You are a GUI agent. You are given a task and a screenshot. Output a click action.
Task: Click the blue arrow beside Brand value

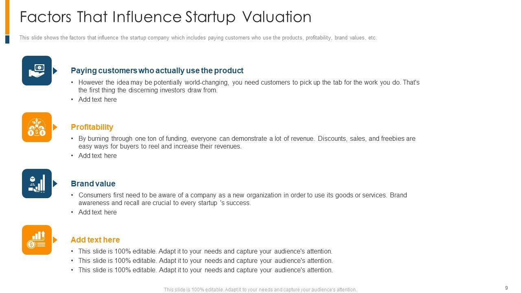55,184
